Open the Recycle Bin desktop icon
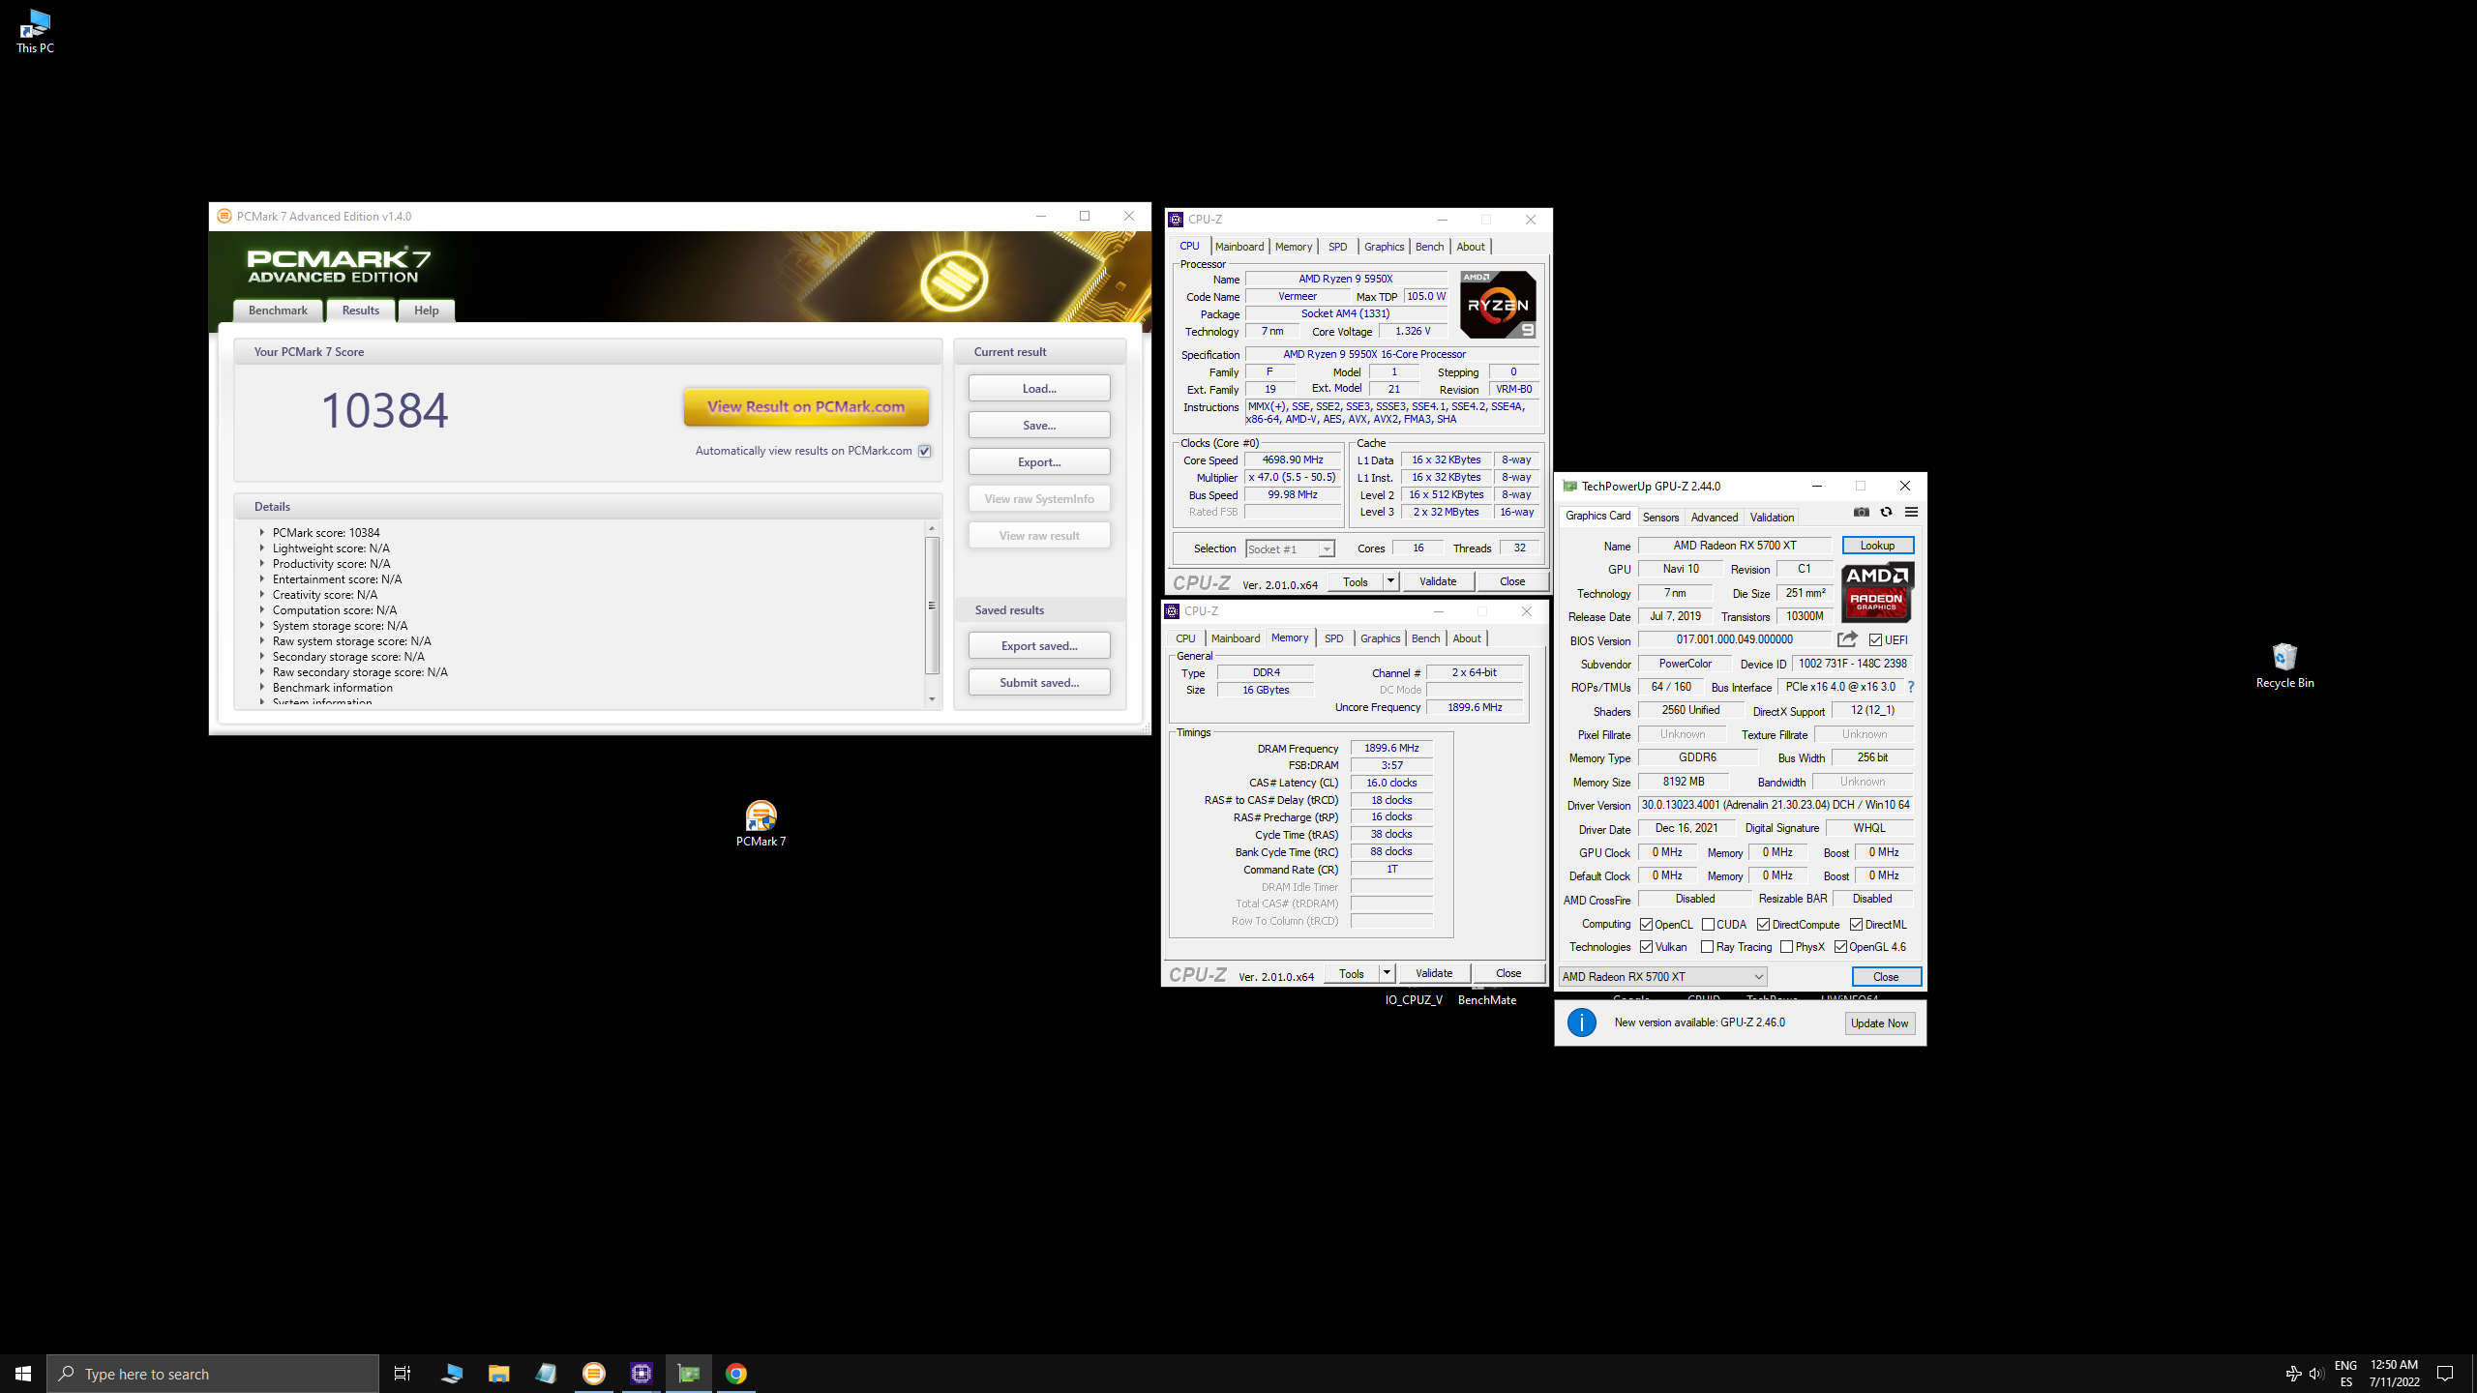Image resolution: width=2477 pixels, height=1393 pixels. (2284, 666)
